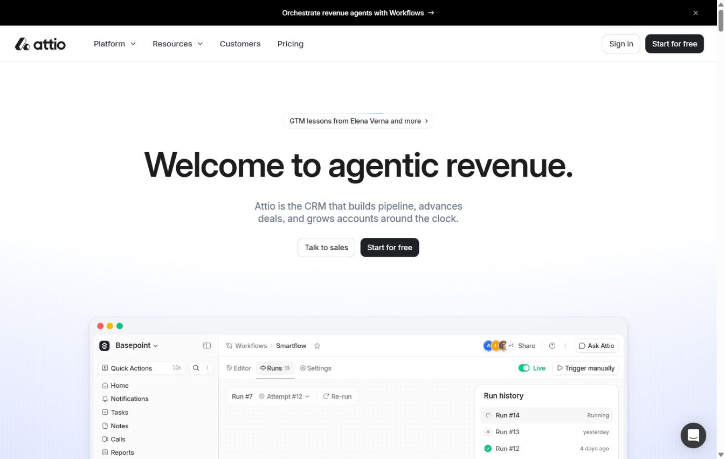Click the Run #7 label
The width and height of the screenshot is (725, 459).
(x=242, y=396)
